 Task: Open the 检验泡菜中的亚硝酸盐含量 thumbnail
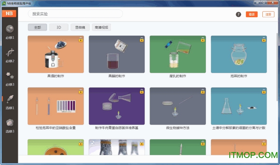(x=56, y=106)
